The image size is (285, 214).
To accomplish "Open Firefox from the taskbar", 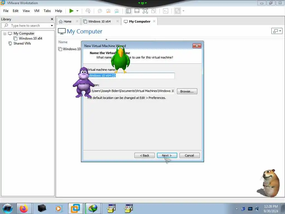I will 24,208.
